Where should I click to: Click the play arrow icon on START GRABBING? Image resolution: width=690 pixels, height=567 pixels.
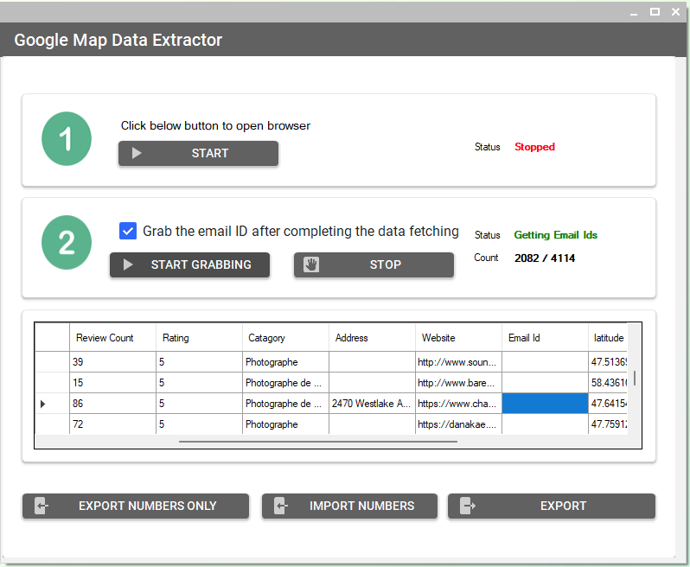[x=128, y=264]
